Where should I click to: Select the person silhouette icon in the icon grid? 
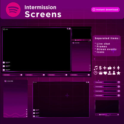(x=114, y=73)
